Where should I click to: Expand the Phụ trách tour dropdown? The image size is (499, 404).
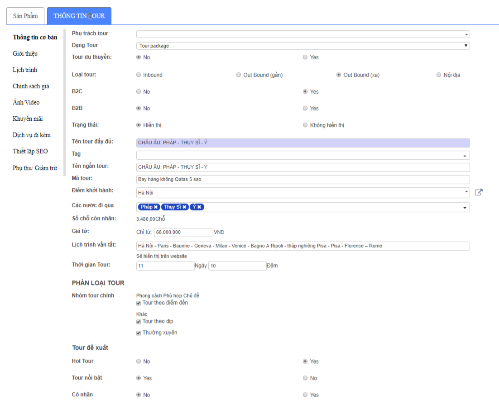tap(303, 34)
